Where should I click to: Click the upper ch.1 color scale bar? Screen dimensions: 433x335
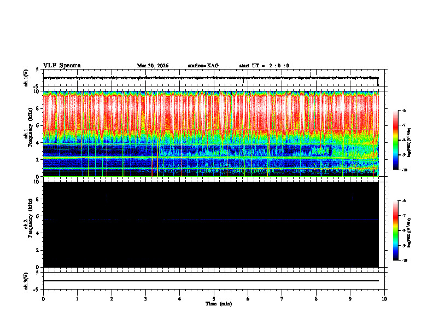coord(396,140)
